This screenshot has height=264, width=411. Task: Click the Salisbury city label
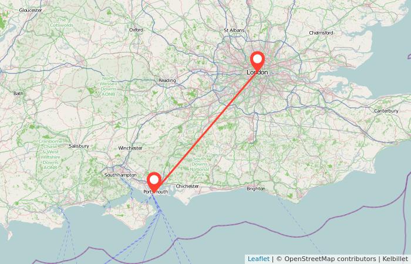[x=79, y=146]
